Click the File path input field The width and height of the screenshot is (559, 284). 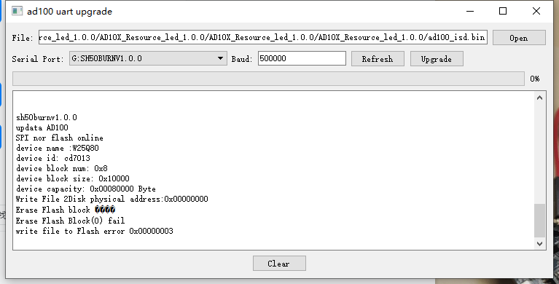pos(263,37)
